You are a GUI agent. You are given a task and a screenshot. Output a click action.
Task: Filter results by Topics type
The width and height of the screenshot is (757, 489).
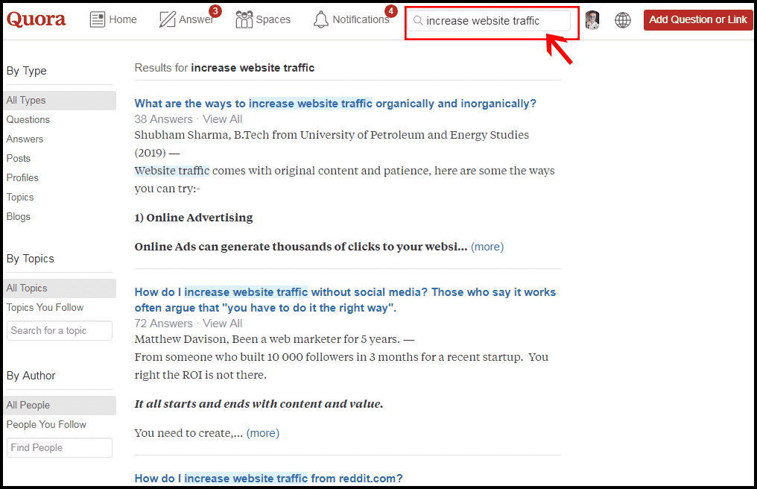[x=20, y=197]
